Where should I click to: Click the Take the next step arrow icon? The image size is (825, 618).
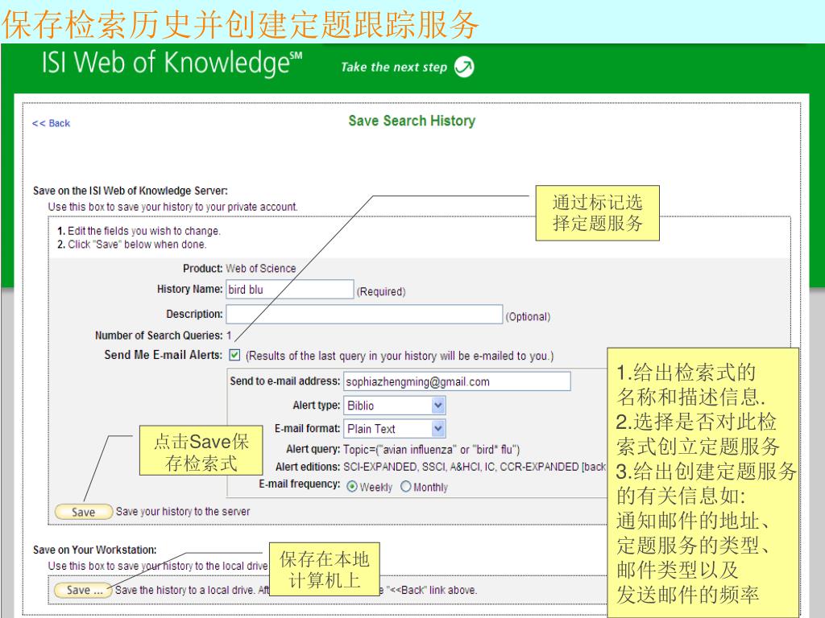click(464, 67)
